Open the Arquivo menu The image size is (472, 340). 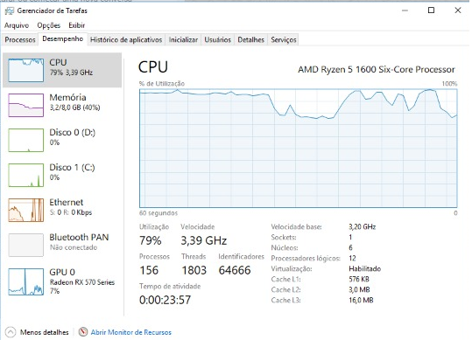(x=17, y=25)
